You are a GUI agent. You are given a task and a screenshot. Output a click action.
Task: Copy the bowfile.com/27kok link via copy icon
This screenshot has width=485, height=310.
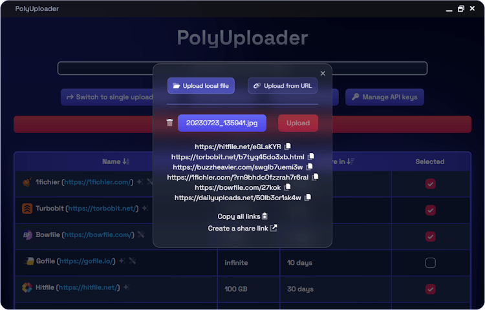click(287, 187)
